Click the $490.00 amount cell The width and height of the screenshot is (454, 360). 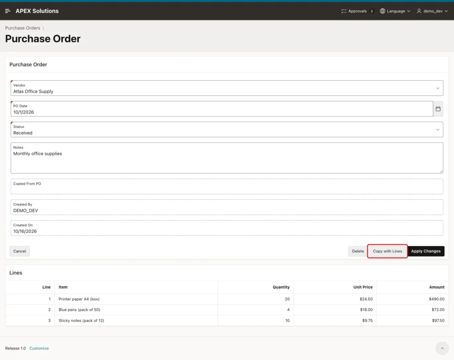(437, 299)
